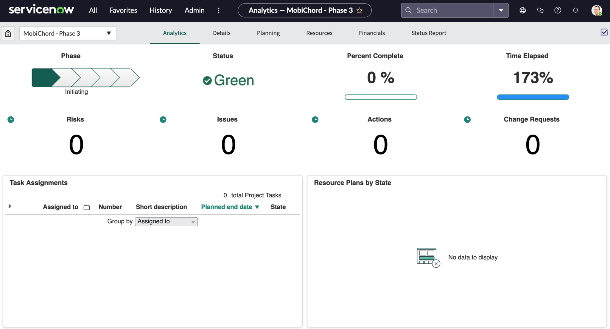This screenshot has width=610, height=329.
Task: Click the clock icon next to Change Requests
Action: point(467,119)
